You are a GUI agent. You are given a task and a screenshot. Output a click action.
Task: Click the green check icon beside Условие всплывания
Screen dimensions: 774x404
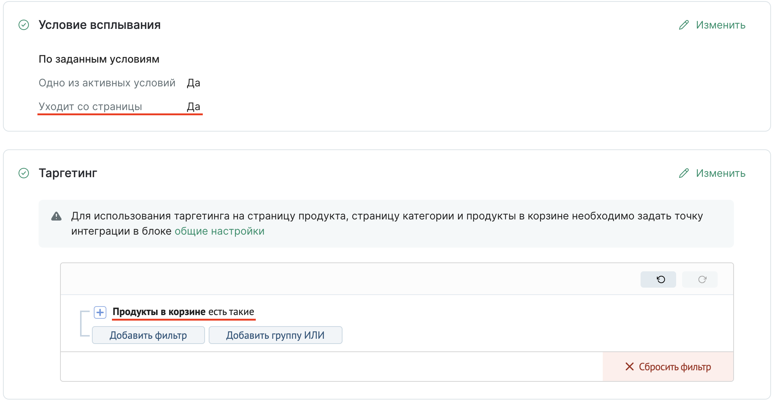(x=24, y=25)
